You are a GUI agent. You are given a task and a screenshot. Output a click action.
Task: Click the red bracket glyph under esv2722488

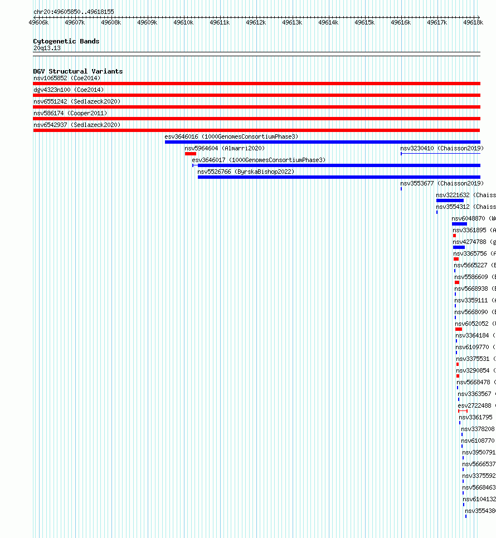(463, 410)
